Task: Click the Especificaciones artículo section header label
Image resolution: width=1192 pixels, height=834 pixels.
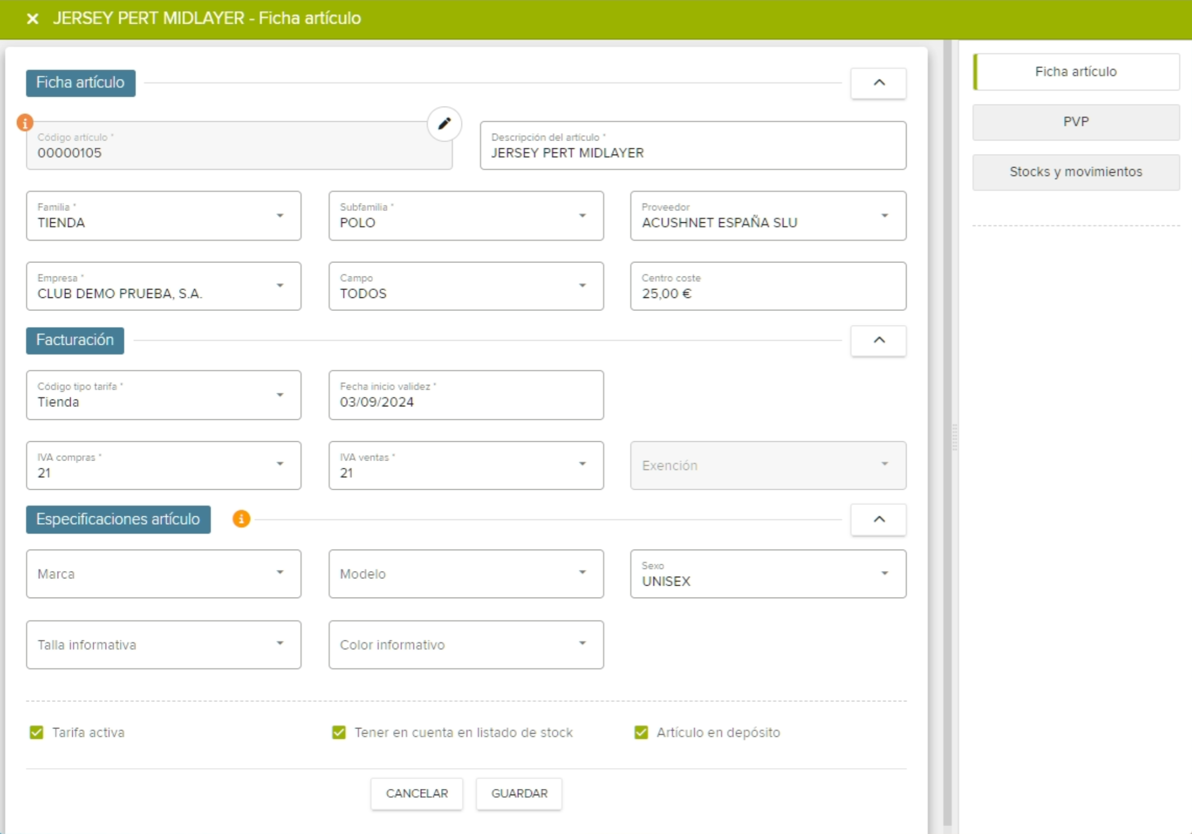Action: (x=118, y=519)
